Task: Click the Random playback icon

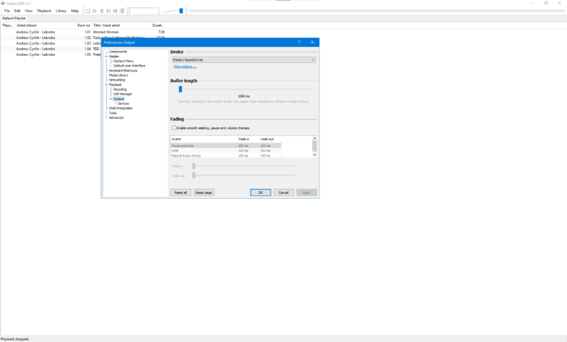Action: coord(123,11)
